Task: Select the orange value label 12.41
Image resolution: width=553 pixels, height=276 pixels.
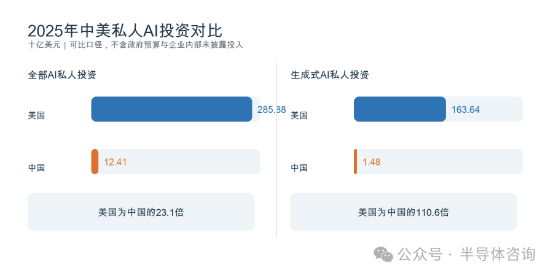Action: coord(116,163)
